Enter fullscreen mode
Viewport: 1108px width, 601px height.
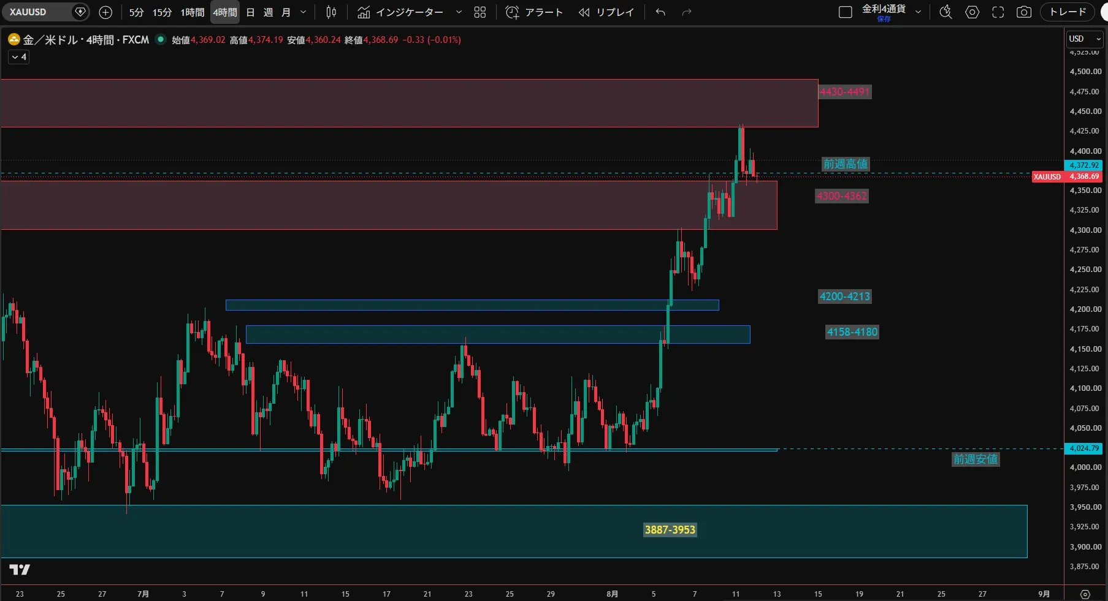pos(998,12)
